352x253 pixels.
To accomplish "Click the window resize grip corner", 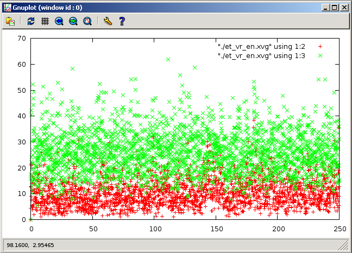I will point(347,248).
